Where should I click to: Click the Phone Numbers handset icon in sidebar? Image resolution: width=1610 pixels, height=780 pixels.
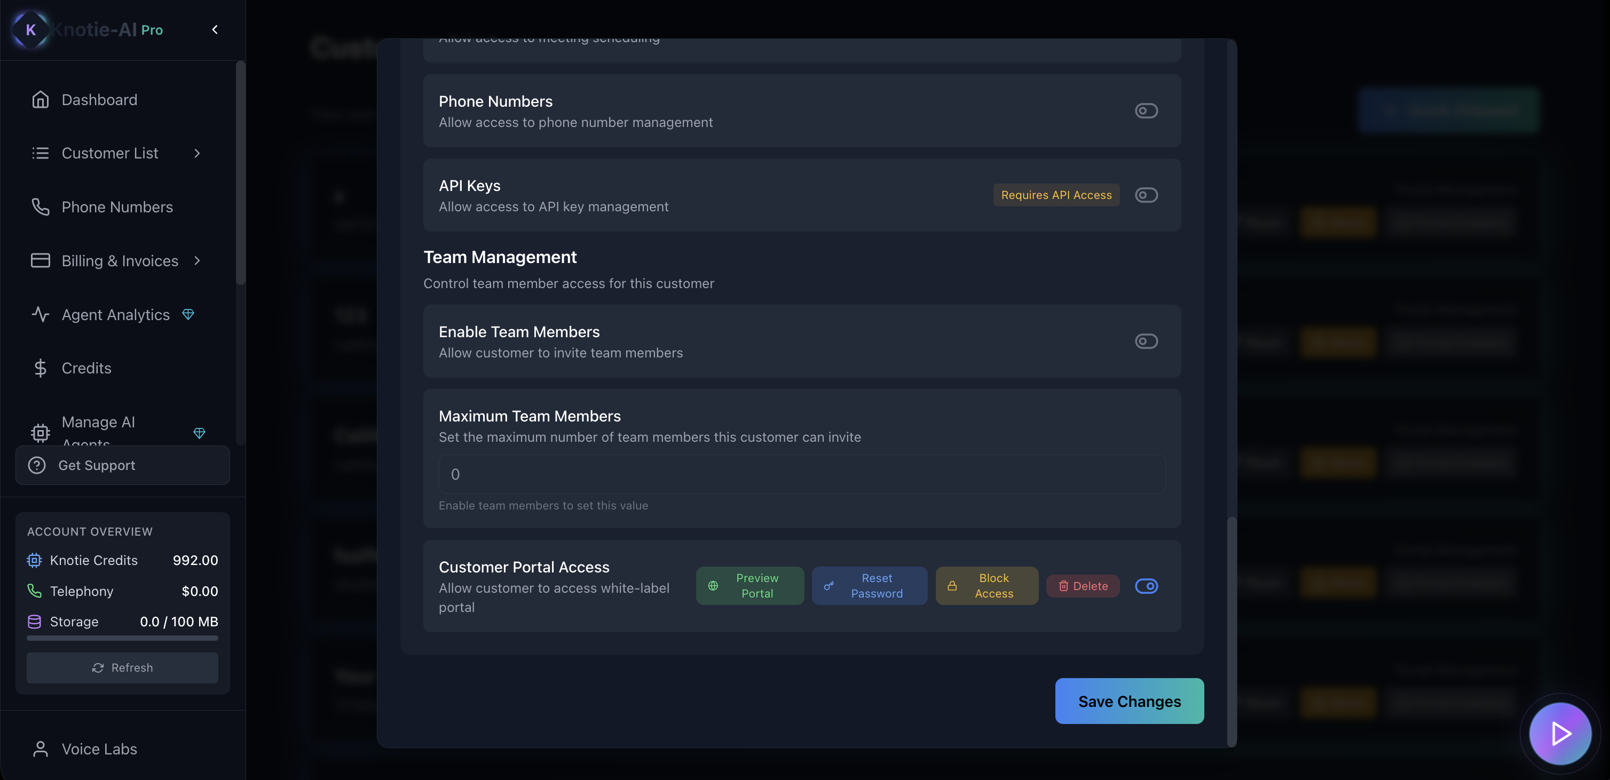point(40,206)
